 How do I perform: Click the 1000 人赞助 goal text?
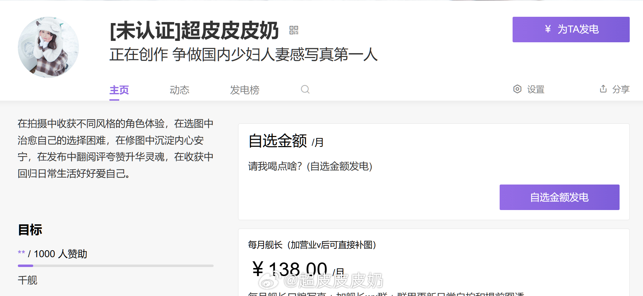click(60, 254)
